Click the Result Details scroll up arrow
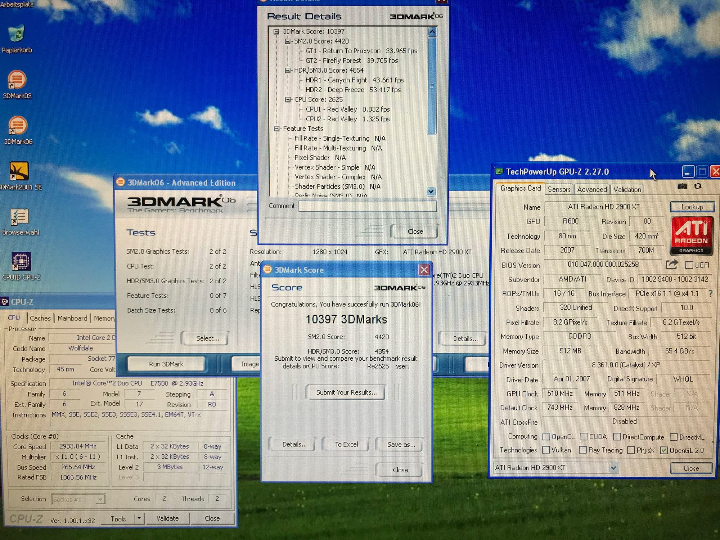Viewport: 720px width, 540px height. tap(432, 32)
